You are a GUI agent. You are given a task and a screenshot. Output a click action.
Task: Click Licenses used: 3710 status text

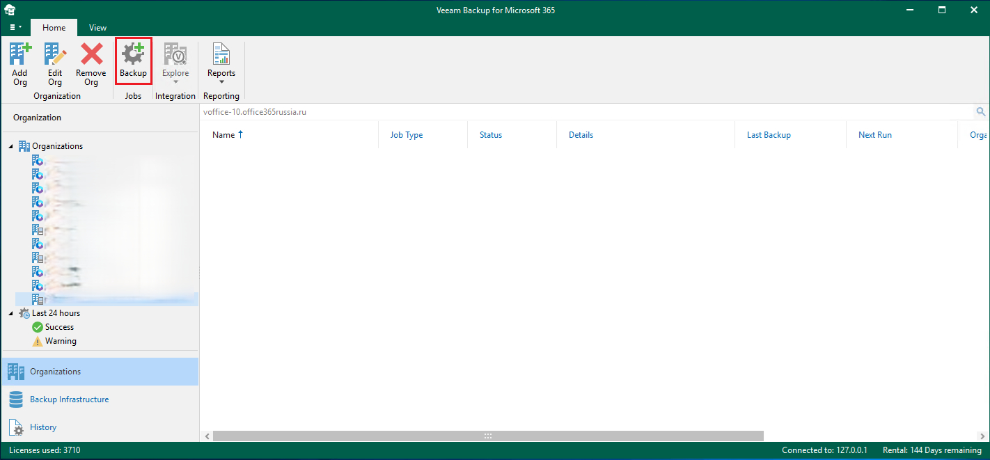(x=45, y=450)
